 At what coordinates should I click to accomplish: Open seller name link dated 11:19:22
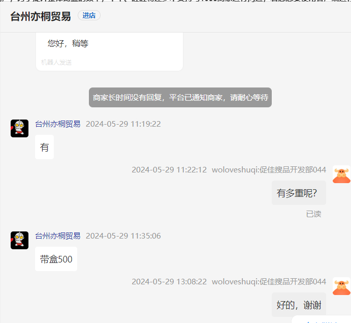[58, 124]
